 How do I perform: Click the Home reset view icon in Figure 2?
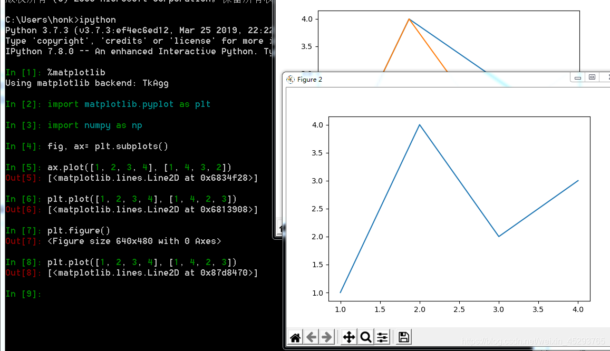[295, 337]
